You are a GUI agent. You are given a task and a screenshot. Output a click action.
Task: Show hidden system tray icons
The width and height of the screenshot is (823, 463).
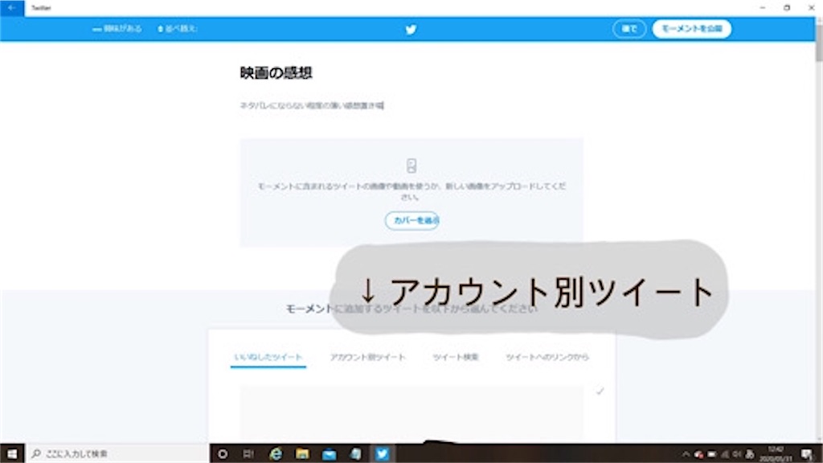point(686,454)
